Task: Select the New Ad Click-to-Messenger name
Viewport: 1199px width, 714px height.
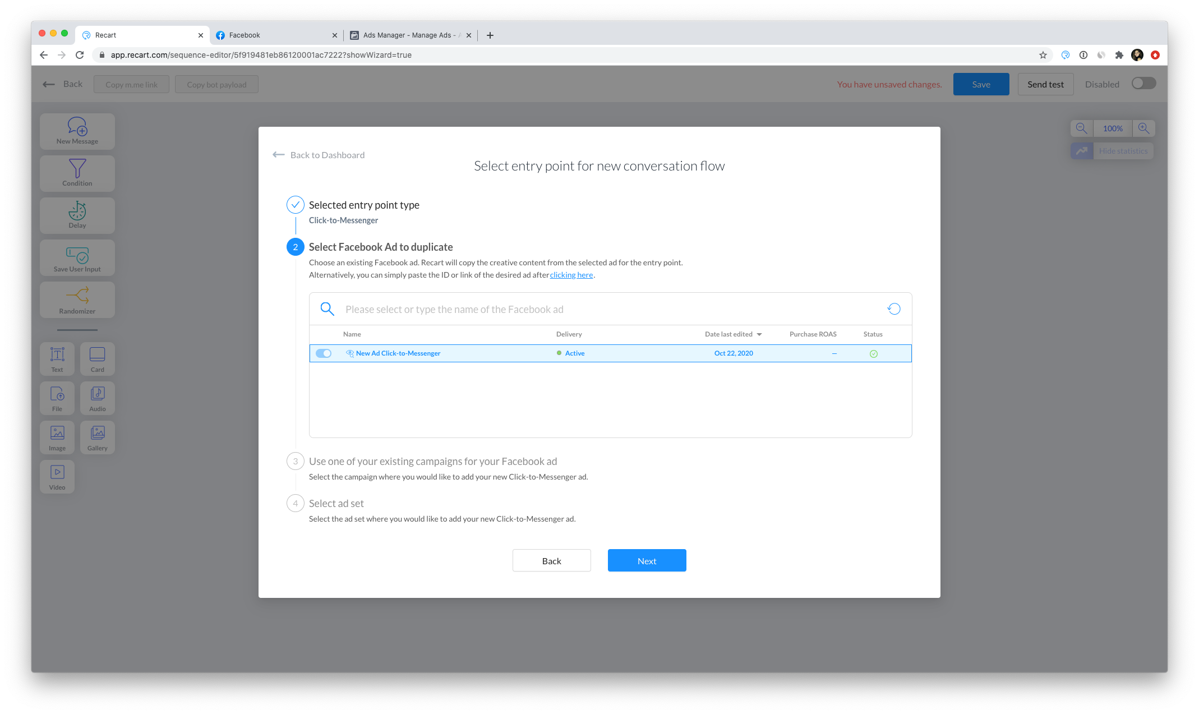Action: pyautogui.click(x=398, y=353)
